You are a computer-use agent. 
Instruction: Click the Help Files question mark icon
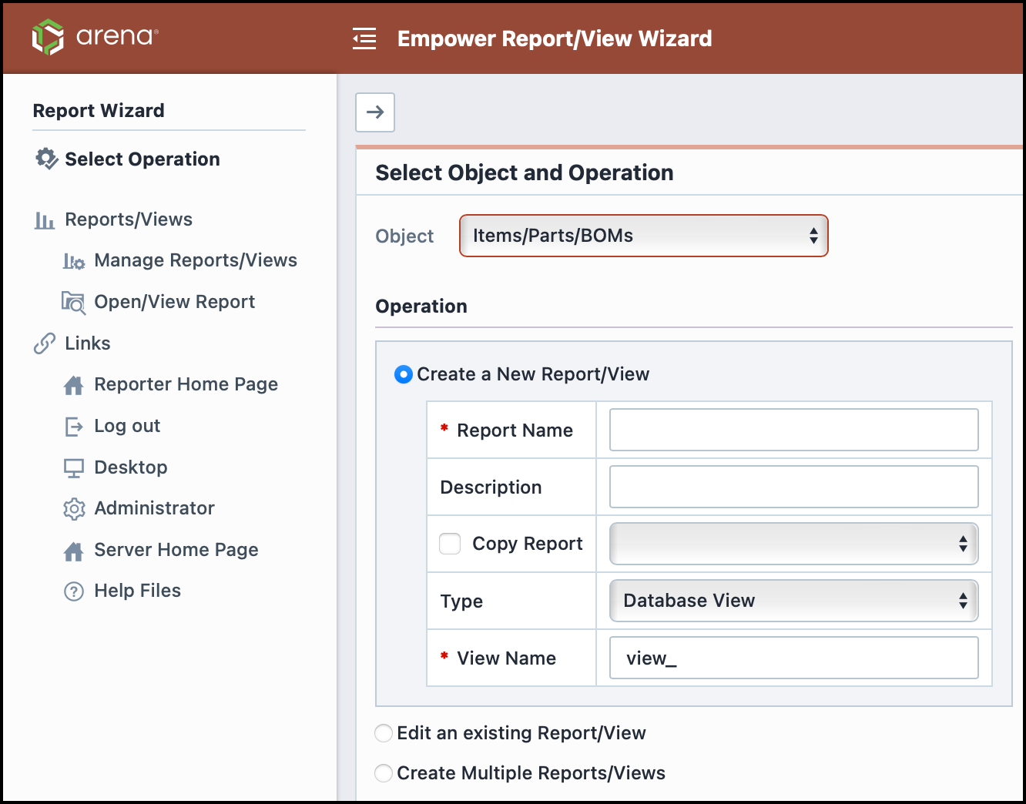point(73,591)
